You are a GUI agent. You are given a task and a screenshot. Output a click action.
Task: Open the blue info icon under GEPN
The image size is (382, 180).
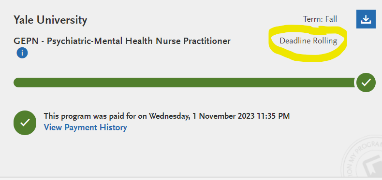tap(22, 53)
